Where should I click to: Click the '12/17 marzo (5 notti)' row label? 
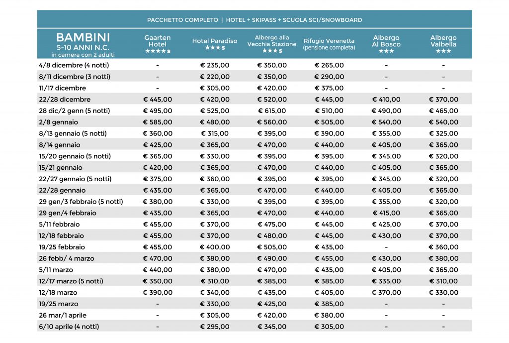[x=71, y=281]
